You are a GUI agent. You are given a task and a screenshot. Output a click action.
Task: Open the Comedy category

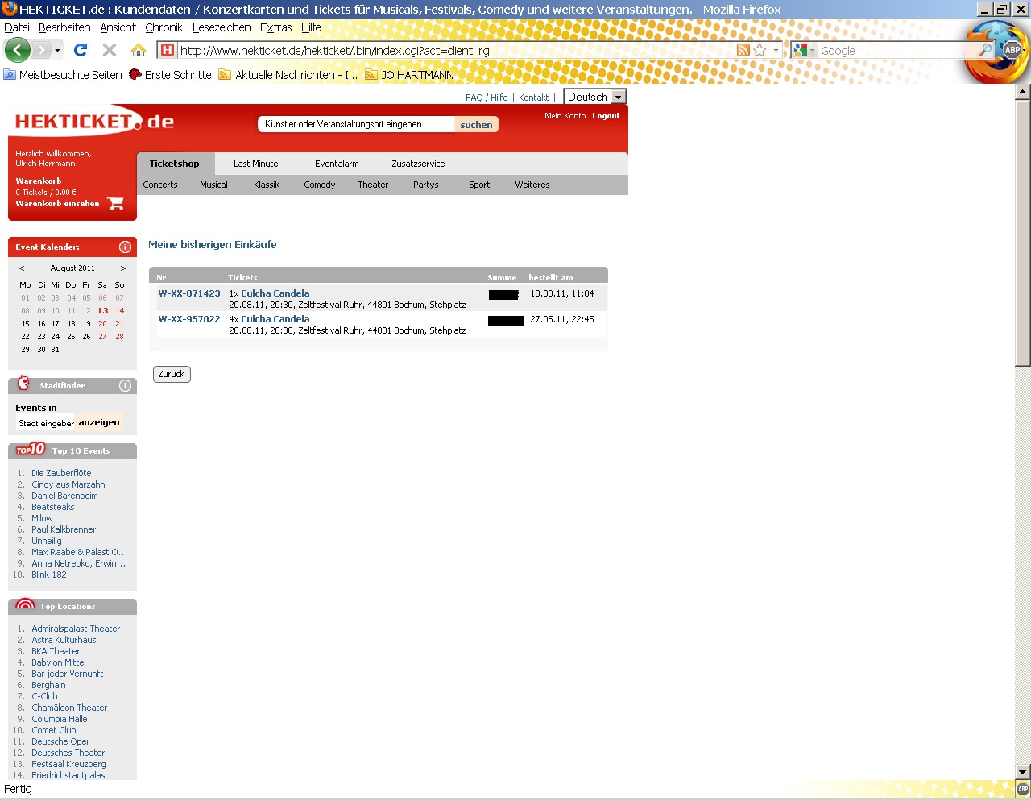tap(320, 185)
